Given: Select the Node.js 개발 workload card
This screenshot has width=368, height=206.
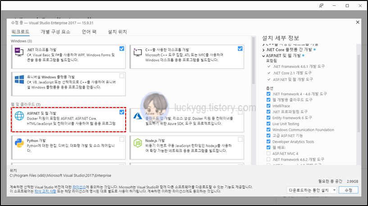Looking at the screenshot, I should click(186, 148).
